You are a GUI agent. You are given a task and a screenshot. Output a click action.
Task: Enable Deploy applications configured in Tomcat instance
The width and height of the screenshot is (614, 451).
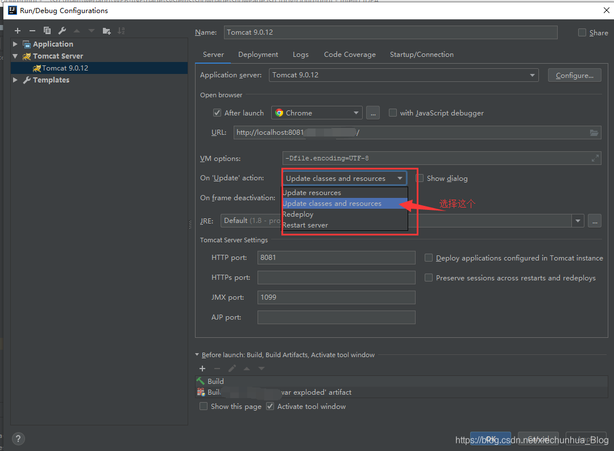click(429, 258)
